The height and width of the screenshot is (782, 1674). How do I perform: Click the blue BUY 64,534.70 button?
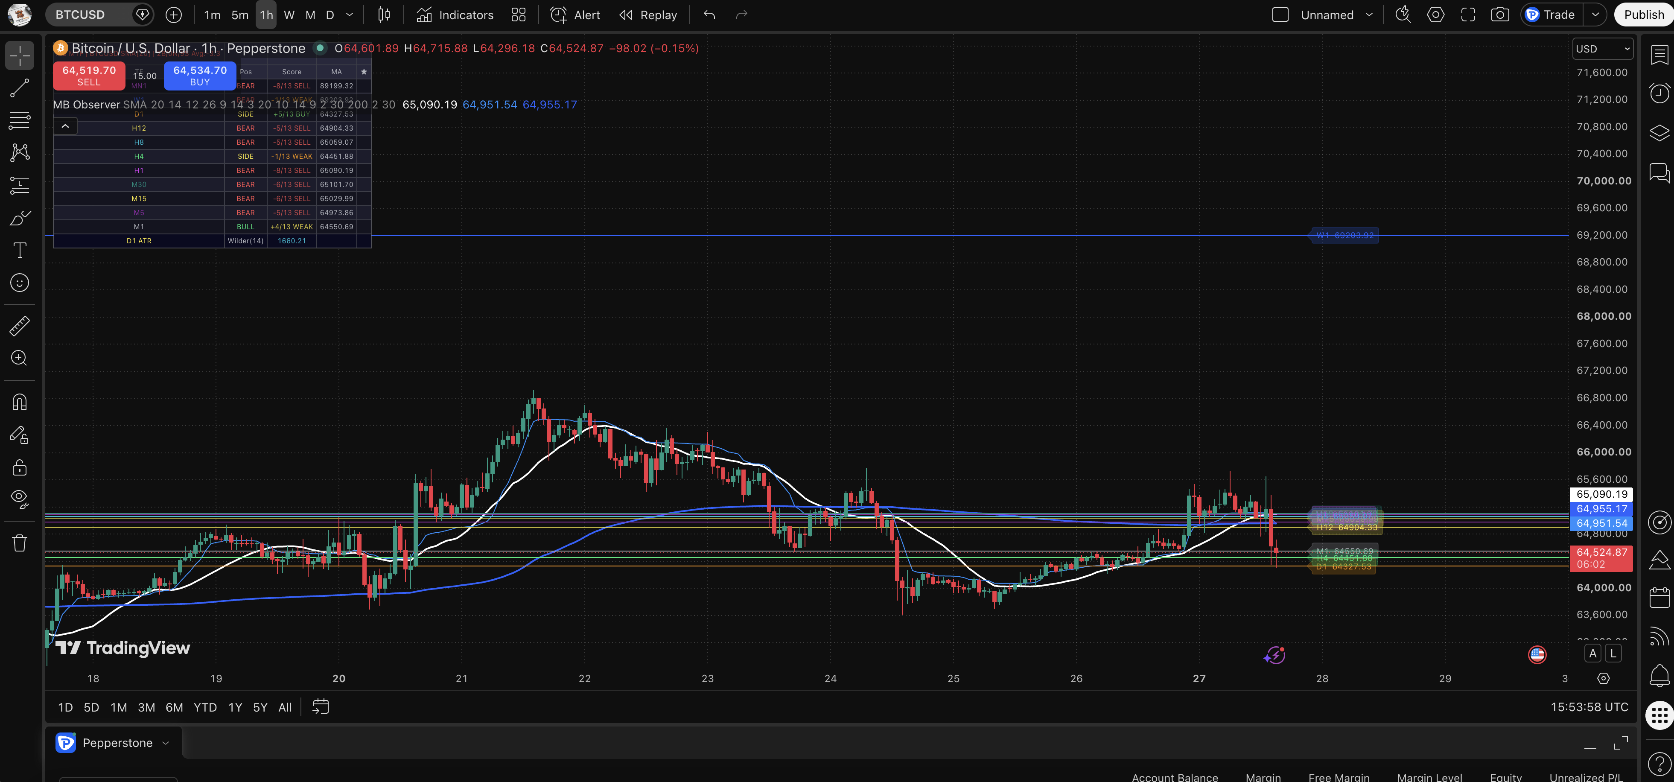199,76
